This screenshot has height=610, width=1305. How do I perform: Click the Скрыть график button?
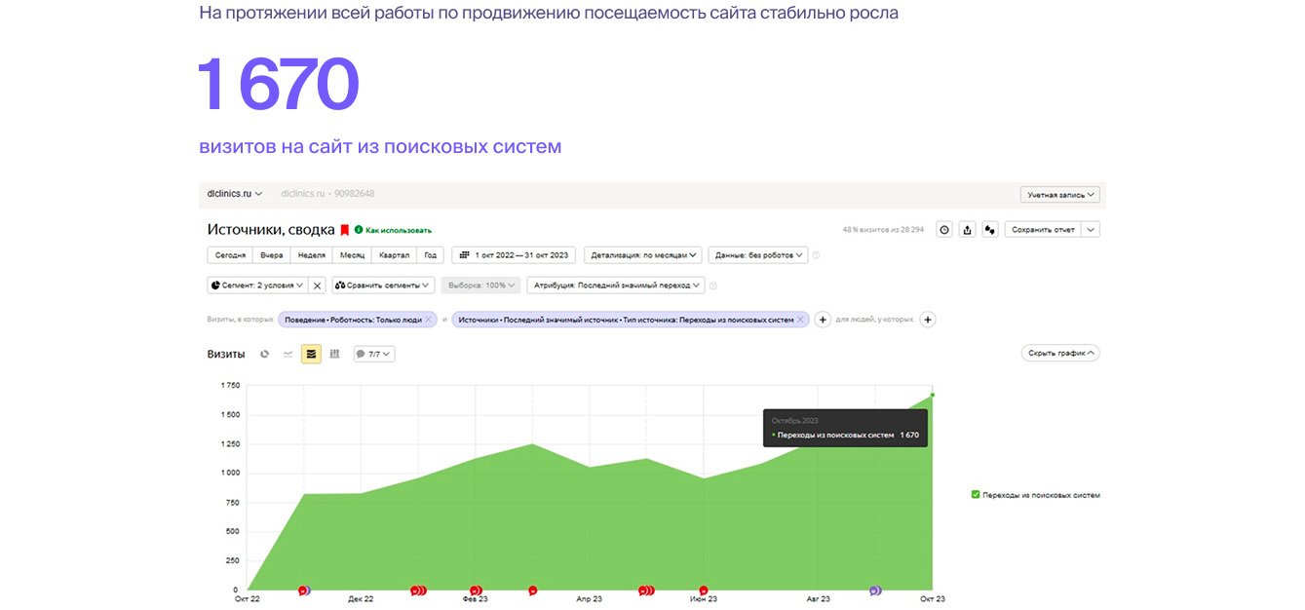pyautogui.click(x=1060, y=353)
